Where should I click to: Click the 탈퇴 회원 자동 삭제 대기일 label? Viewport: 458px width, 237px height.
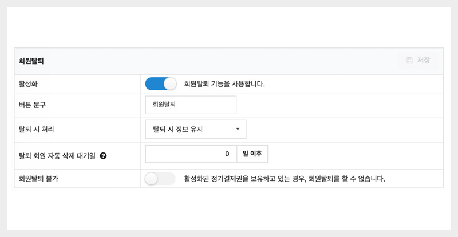click(57, 155)
